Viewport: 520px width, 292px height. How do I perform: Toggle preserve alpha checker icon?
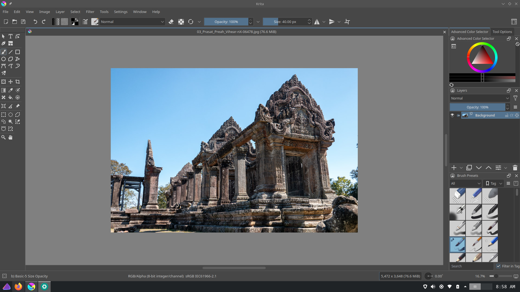click(x=181, y=22)
